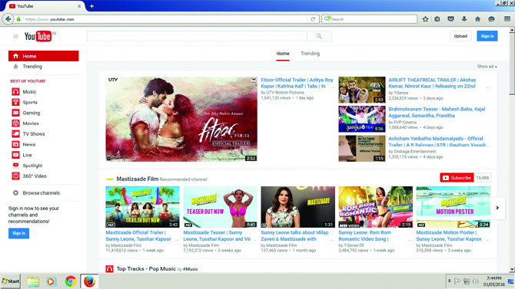Click the Firefox taskbar icon

(x=89, y=281)
